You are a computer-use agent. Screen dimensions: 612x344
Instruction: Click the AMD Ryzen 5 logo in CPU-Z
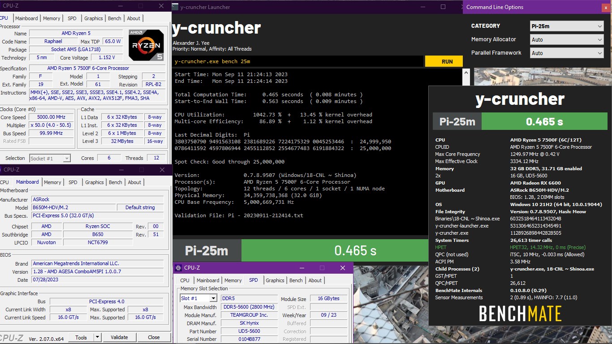click(146, 45)
